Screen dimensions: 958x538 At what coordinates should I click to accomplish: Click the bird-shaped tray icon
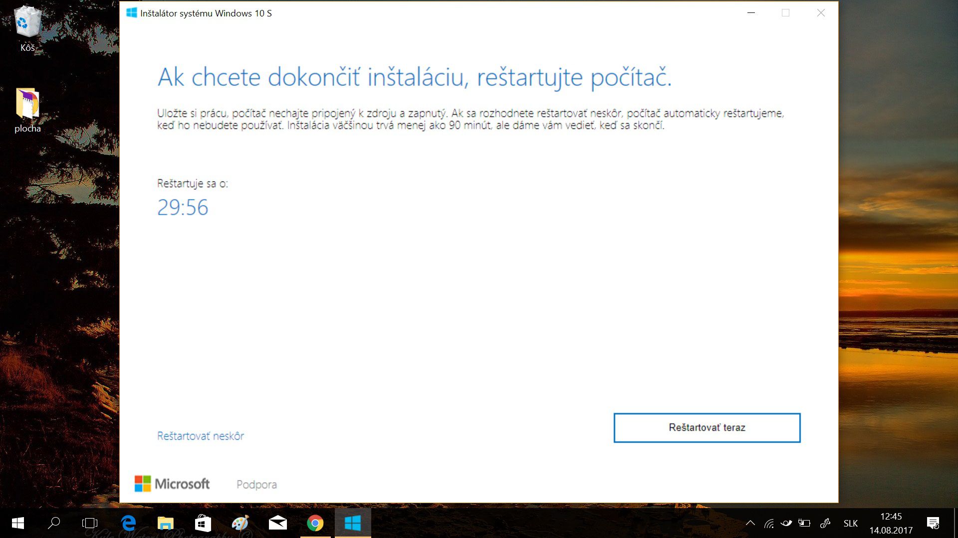point(786,523)
